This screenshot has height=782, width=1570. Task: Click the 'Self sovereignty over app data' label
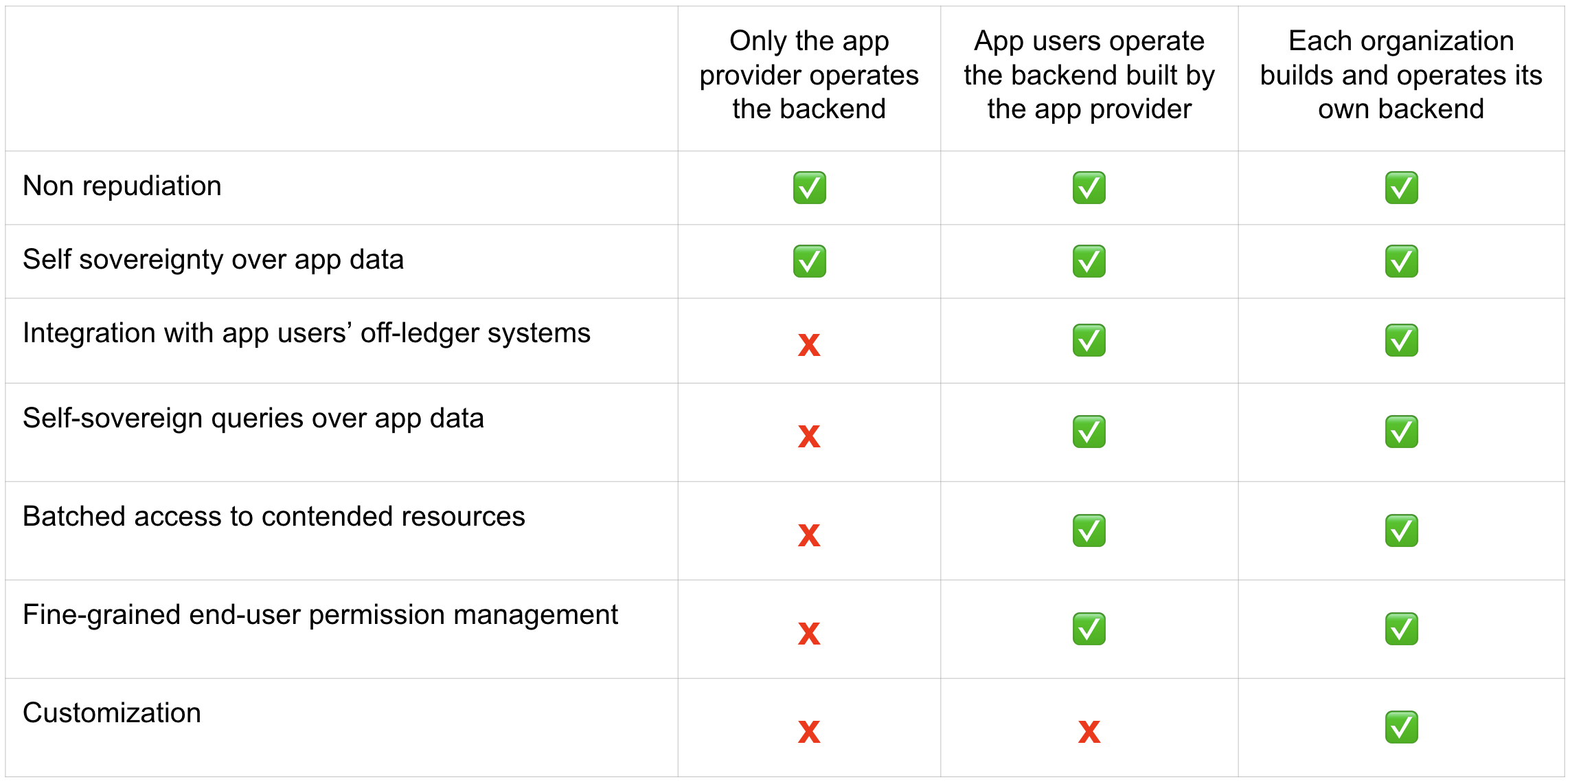point(213,260)
